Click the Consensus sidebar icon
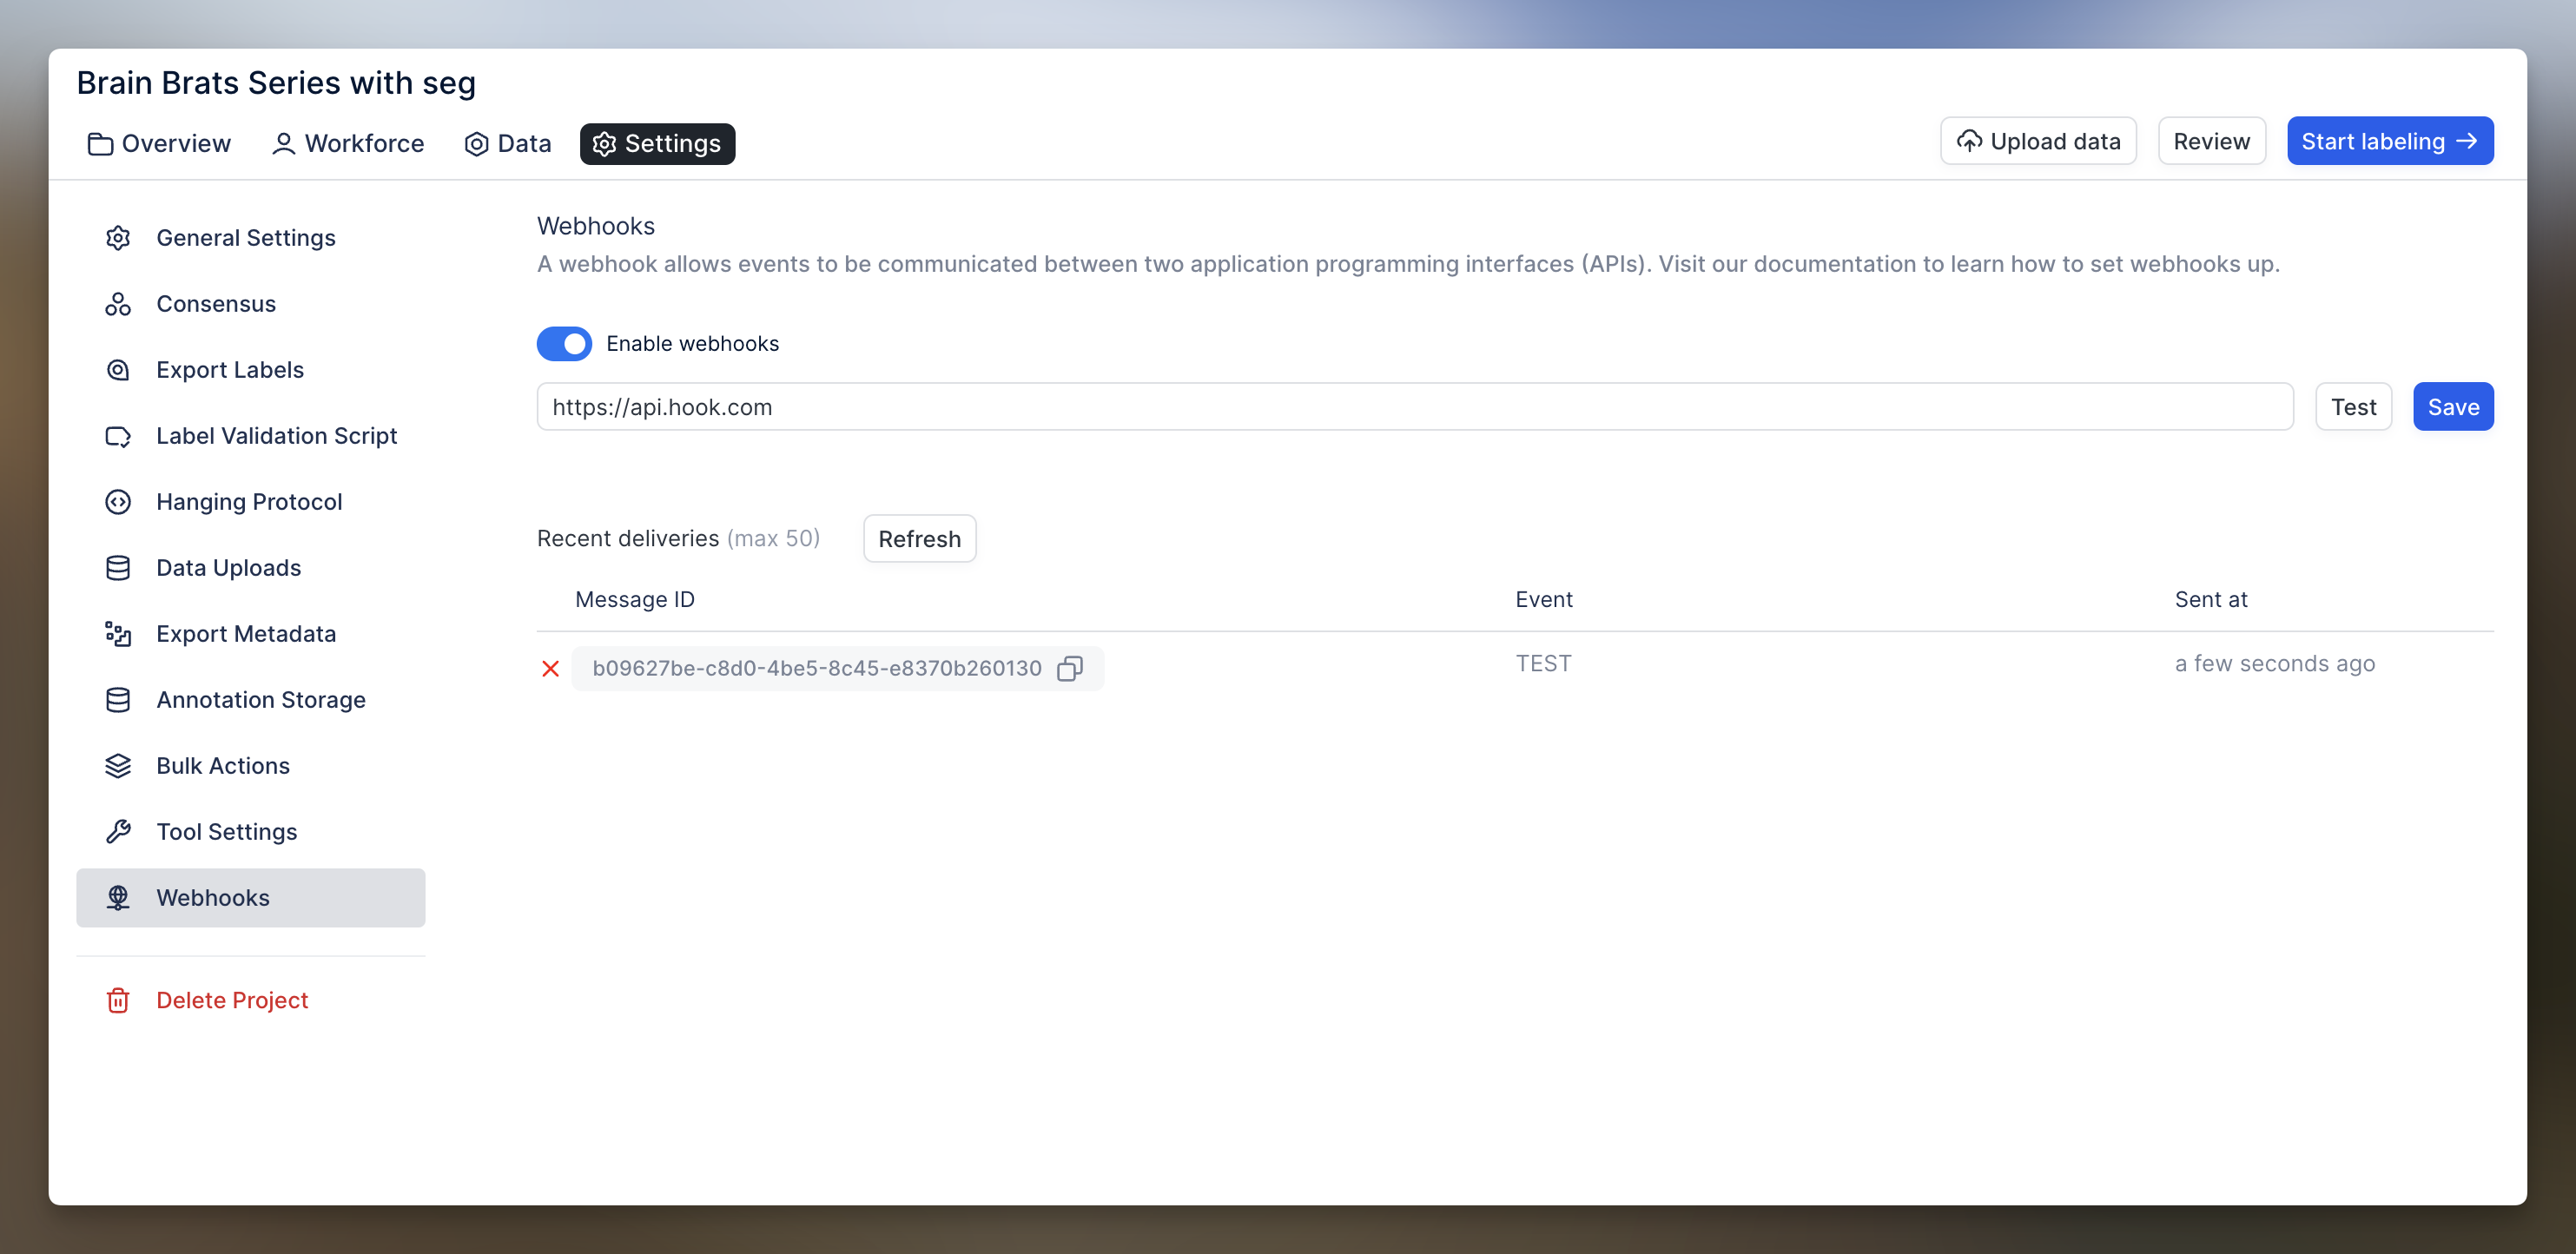 [118, 304]
